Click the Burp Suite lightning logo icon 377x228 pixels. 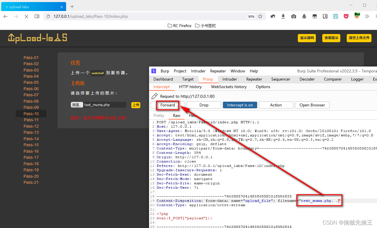154,71
